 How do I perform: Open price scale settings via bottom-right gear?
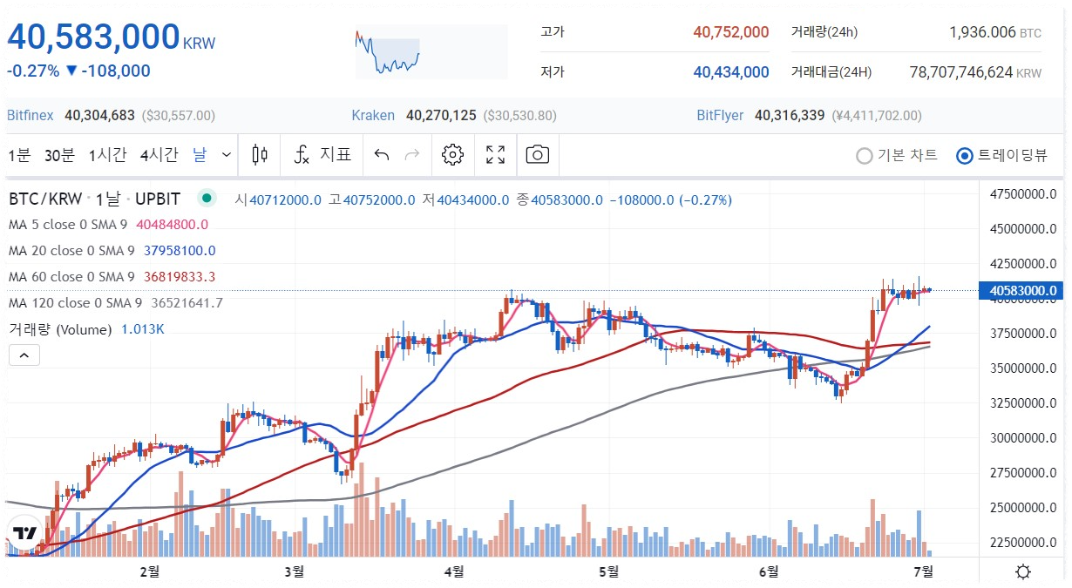pos(1021,571)
